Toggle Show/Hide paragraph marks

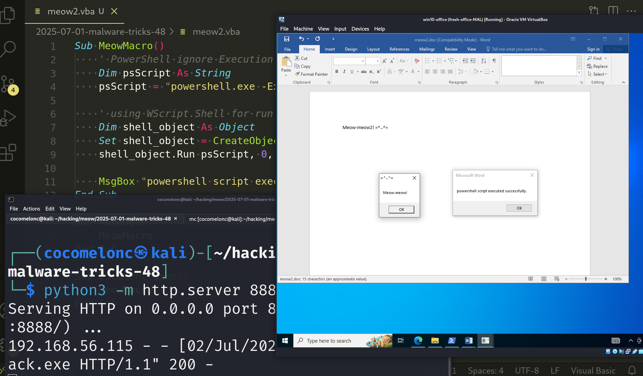click(494, 61)
